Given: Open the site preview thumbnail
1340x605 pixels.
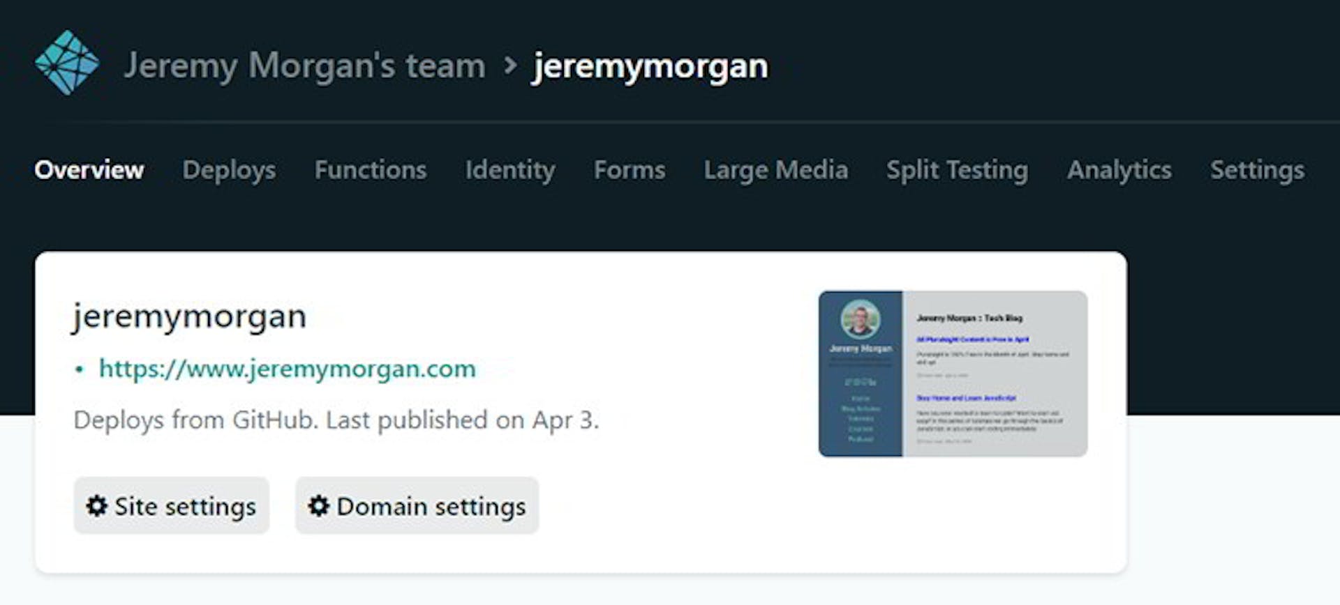Looking at the screenshot, I should [953, 374].
